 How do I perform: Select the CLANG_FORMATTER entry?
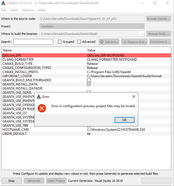[18, 60]
